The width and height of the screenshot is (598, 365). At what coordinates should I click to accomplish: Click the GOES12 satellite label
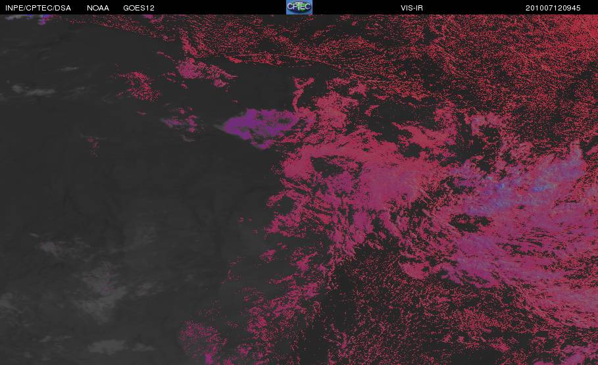139,8
